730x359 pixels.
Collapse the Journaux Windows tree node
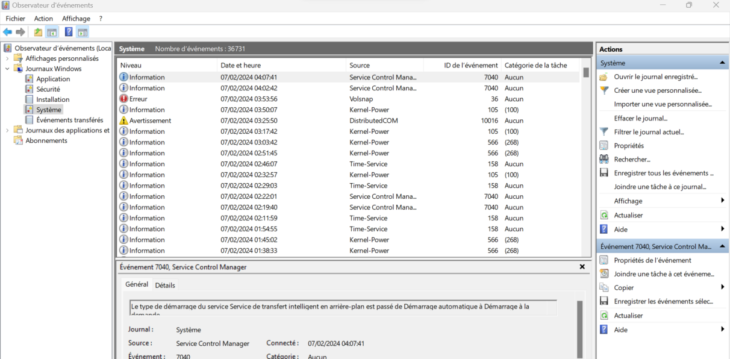(7, 69)
